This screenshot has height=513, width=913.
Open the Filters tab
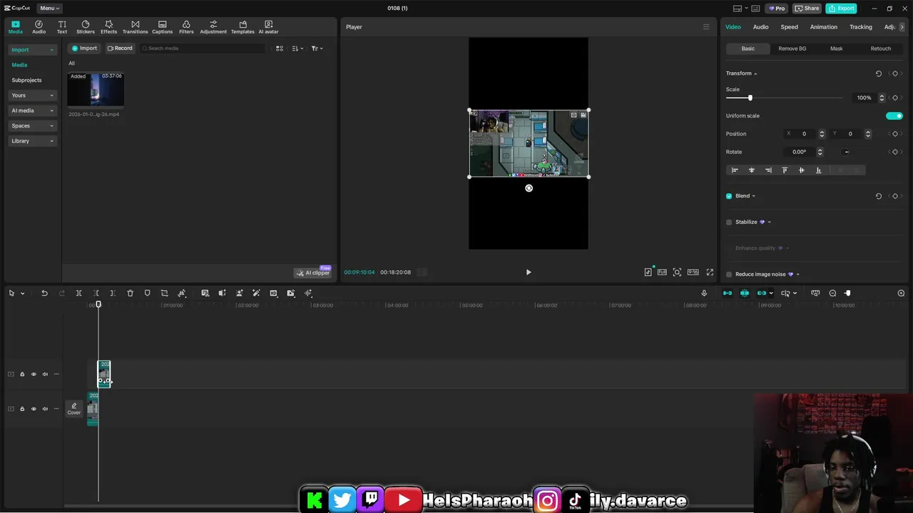click(186, 27)
